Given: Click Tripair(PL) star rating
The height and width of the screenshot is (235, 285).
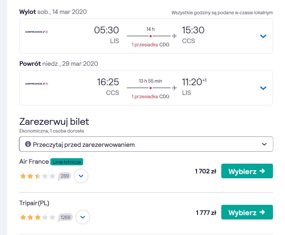Looking at the screenshot, I should [38, 217].
